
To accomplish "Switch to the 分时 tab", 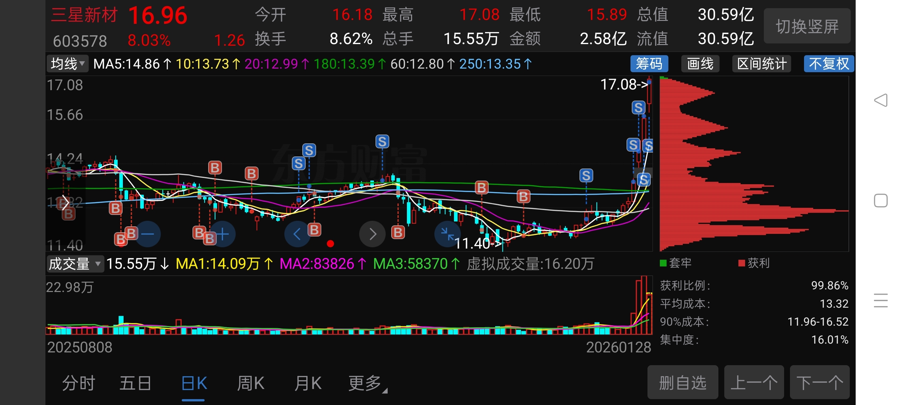I will click(78, 383).
